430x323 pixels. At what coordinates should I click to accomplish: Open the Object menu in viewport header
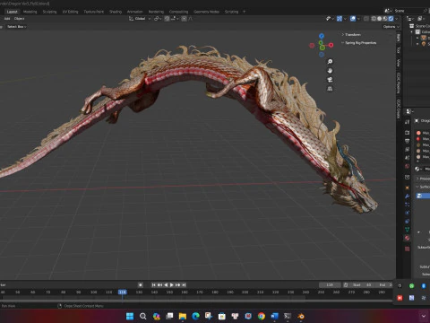click(x=19, y=19)
